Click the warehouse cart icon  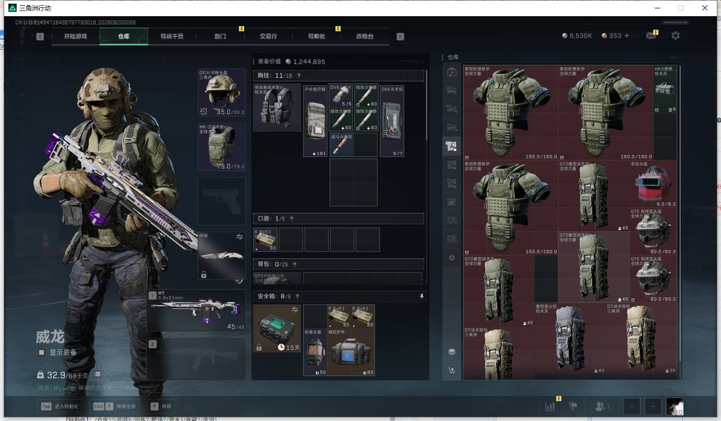point(452,370)
